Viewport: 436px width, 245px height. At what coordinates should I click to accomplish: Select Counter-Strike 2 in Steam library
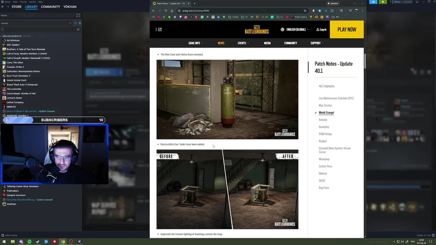pos(15,67)
